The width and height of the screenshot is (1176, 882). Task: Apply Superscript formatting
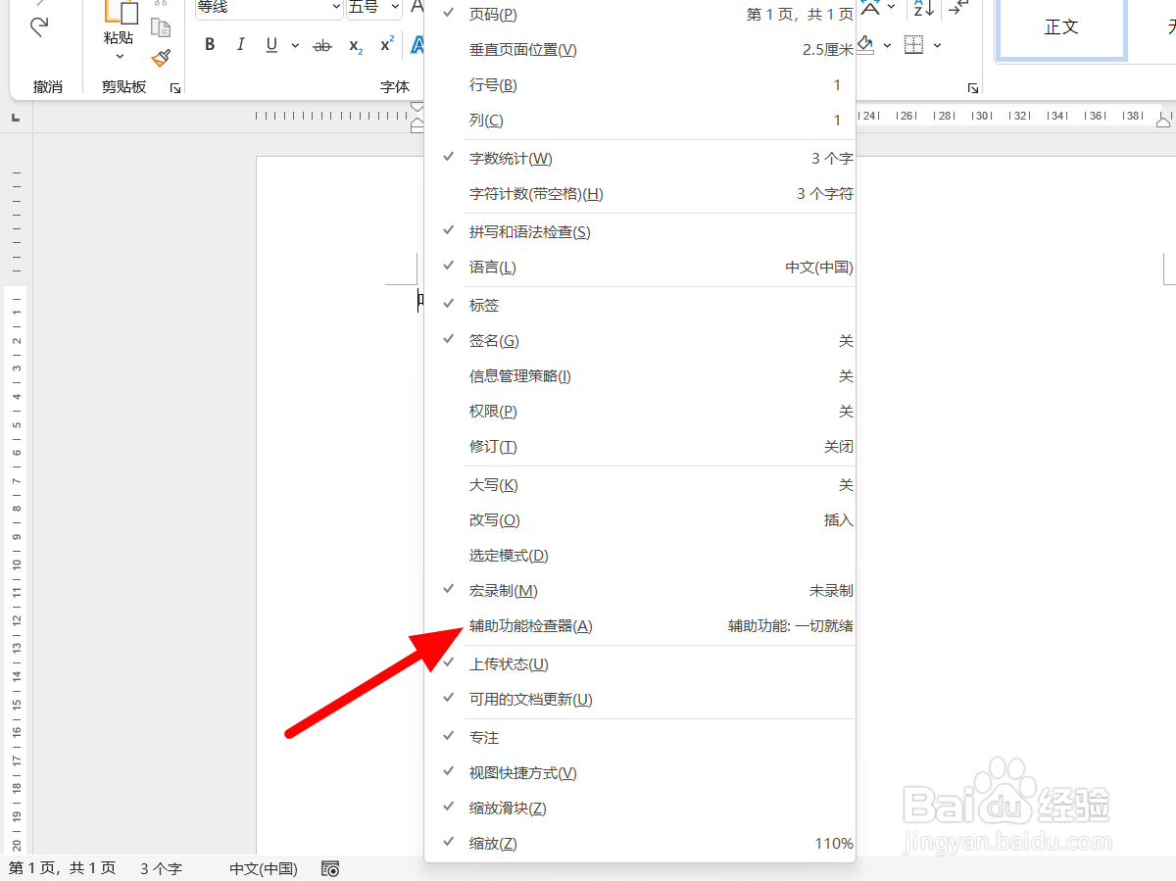(387, 45)
